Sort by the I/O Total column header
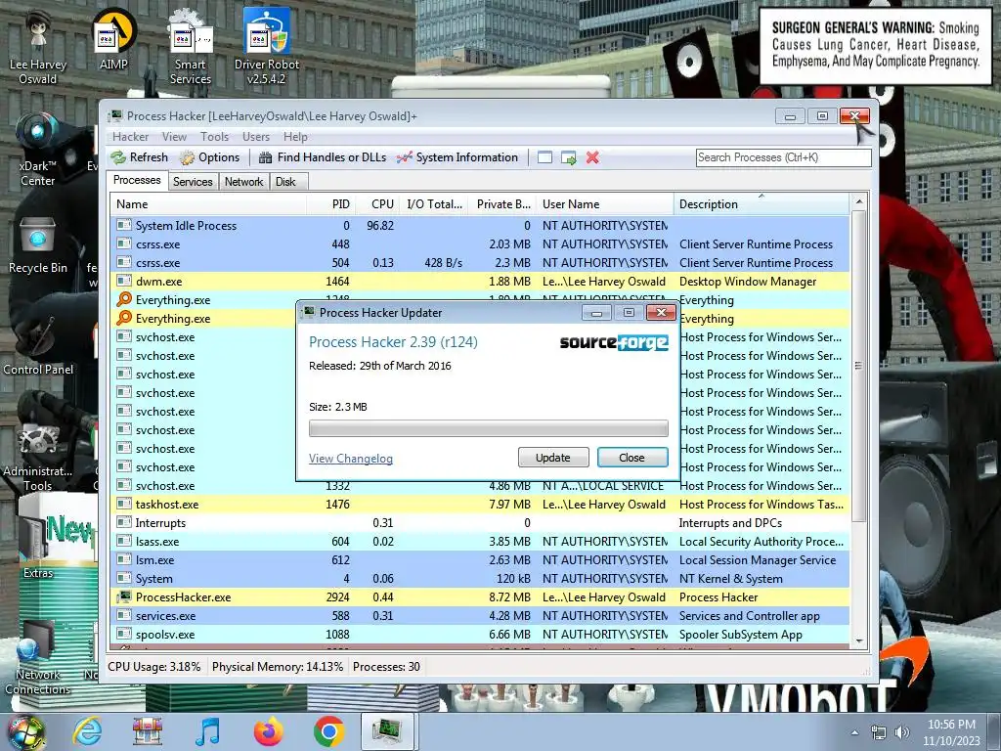 434,204
